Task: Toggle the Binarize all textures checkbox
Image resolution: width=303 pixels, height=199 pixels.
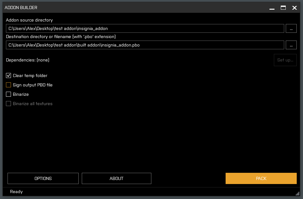Action: tap(8, 104)
